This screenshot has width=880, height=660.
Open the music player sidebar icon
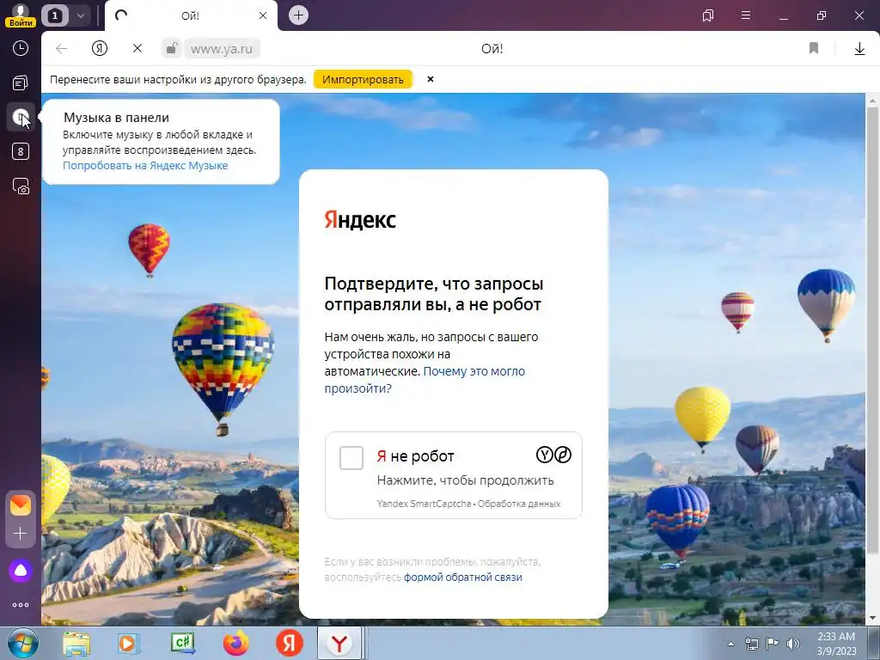[x=21, y=117]
